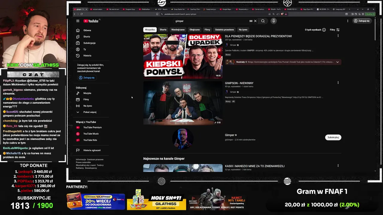Open options for GIMPSON - NIEWINNY video
The height and width of the screenshot is (215, 383).
click(338, 83)
